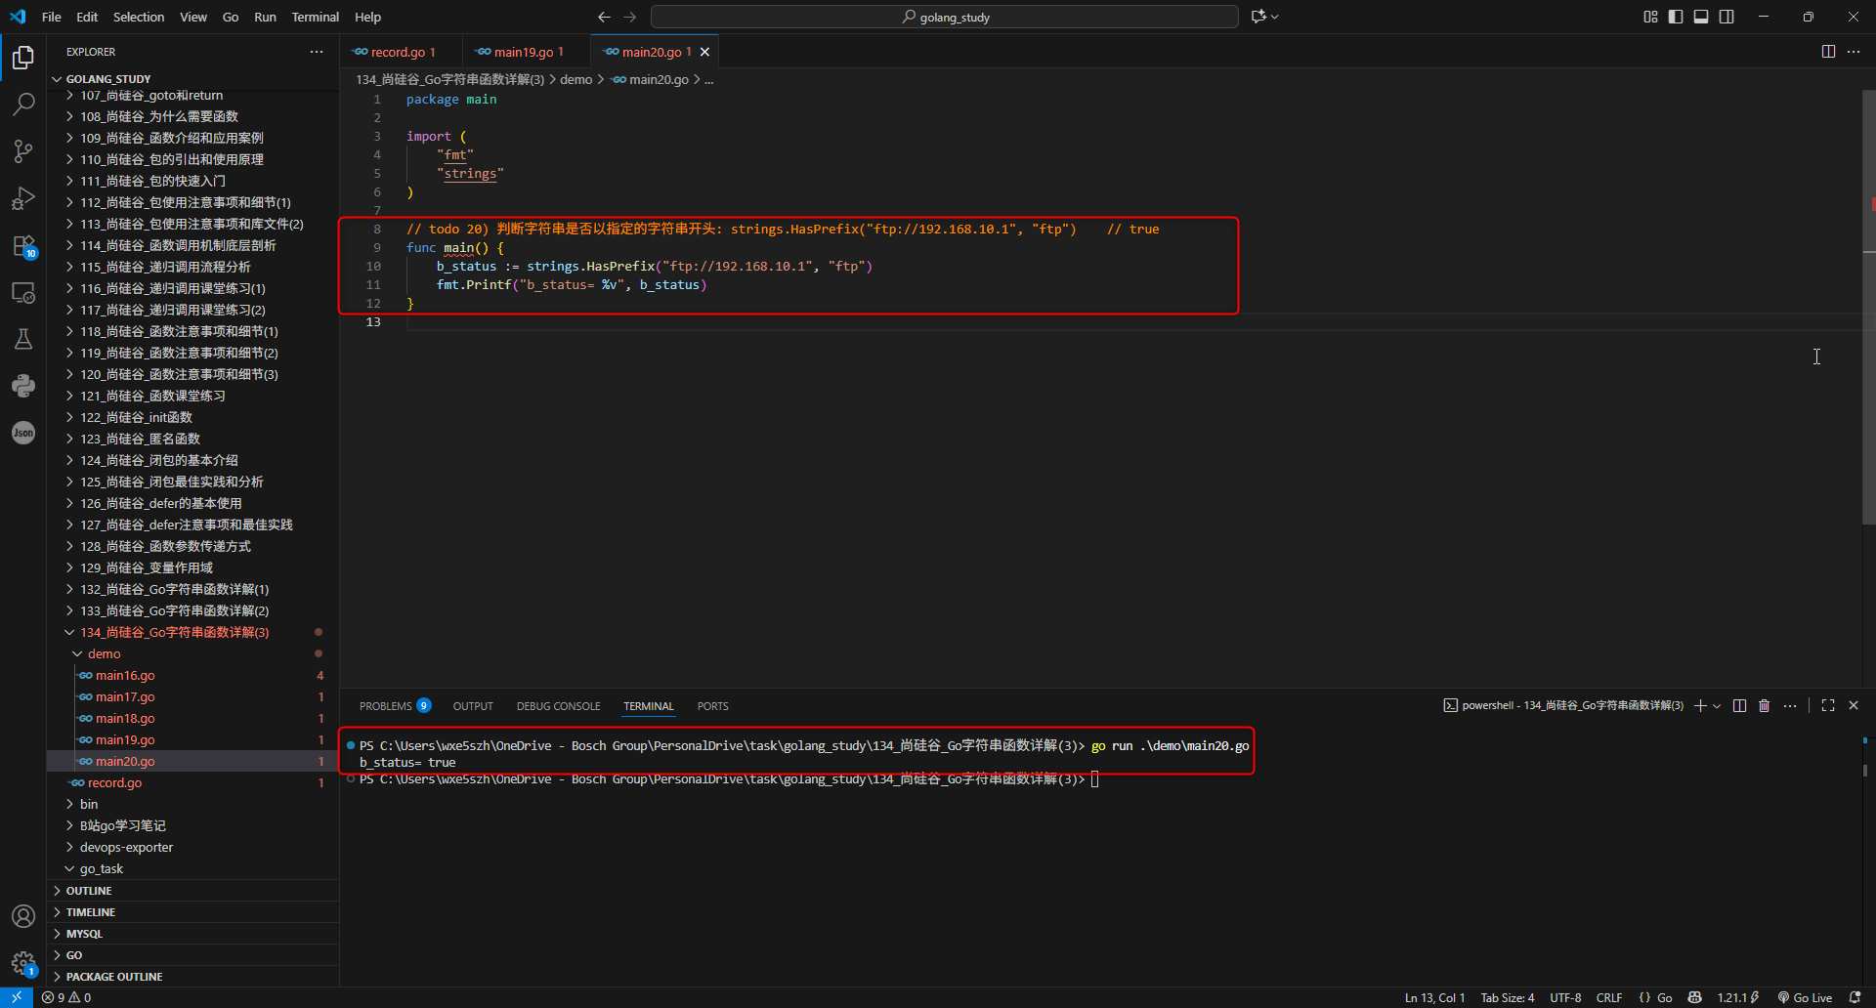The image size is (1876, 1008).
Task: Open terminal panel More Actions menu
Action: tap(1790, 705)
